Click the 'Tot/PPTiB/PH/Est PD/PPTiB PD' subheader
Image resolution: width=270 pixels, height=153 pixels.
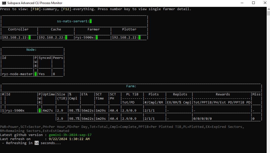click(x=222, y=103)
